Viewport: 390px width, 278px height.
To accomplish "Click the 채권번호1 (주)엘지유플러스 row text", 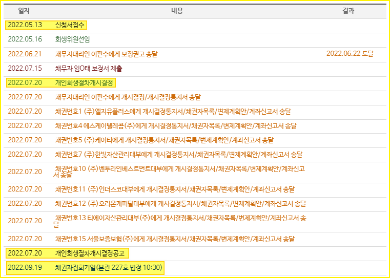I will [173, 111].
